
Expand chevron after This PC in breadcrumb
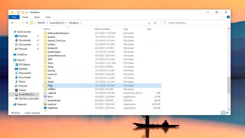coord(47,23)
